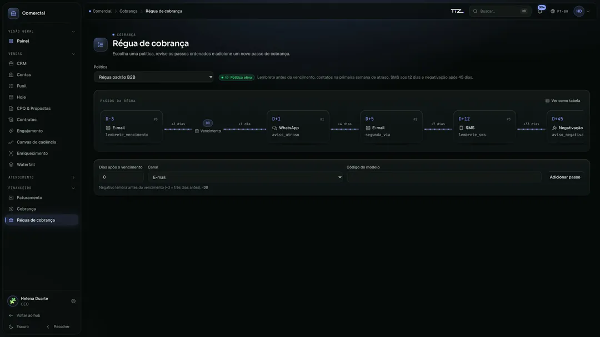Focus the Dias após o vencimento field

point(121,177)
